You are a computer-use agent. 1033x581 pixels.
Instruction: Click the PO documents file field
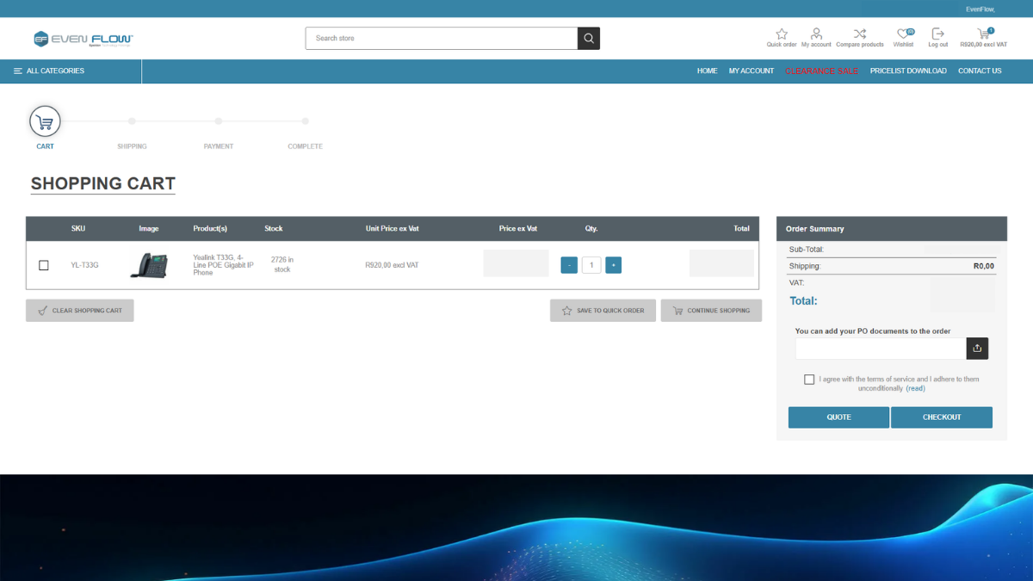pyautogui.click(x=881, y=349)
